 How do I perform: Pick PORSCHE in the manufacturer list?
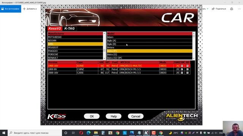75,54
